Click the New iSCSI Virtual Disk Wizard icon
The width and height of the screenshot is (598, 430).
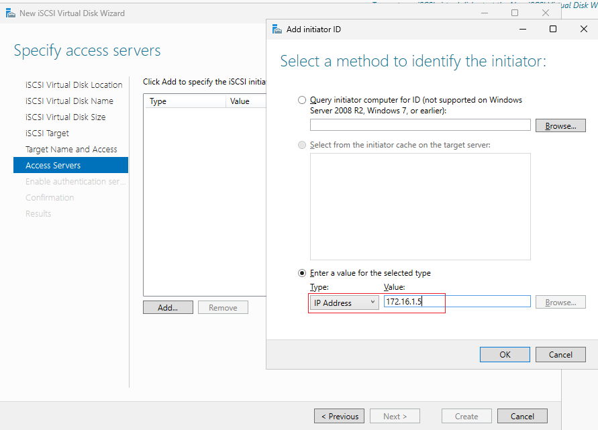point(11,13)
